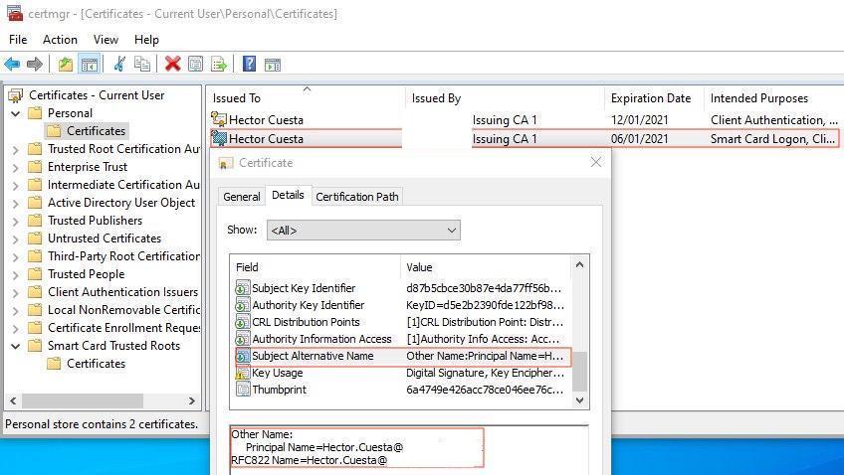Click the Expiration Date column header

pos(651,98)
